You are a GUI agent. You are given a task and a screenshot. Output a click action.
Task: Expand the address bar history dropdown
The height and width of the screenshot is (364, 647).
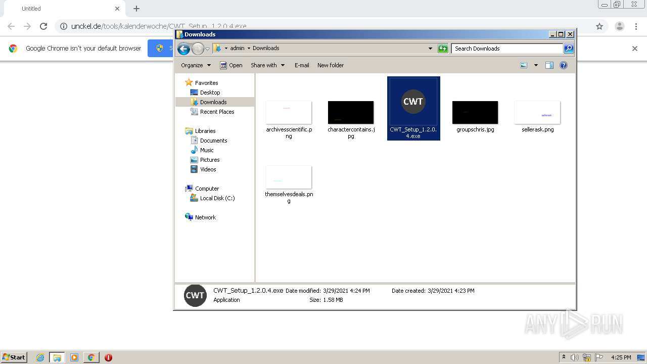[430, 49]
